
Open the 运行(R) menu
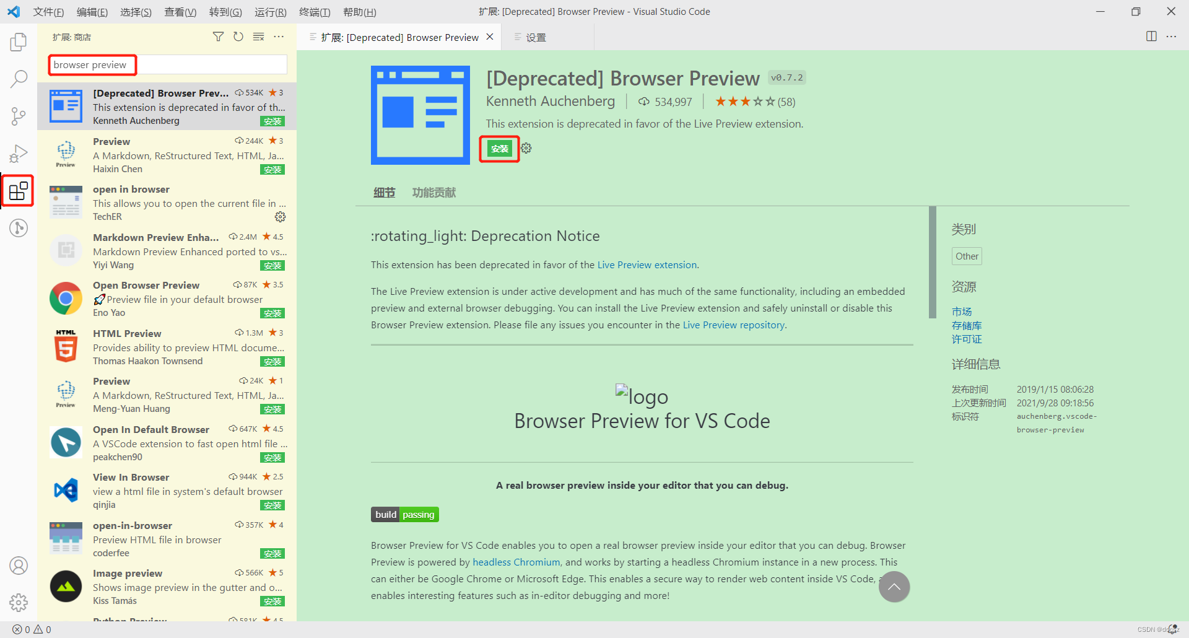coord(271,12)
